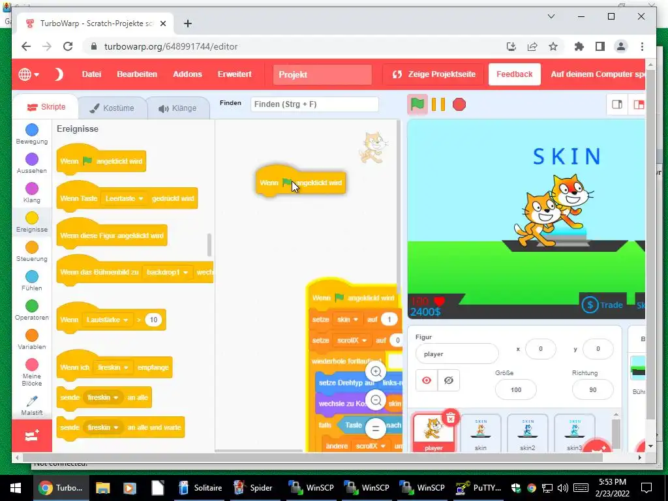Reload the browser page
The image size is (668, 501).
click(x=68, y=46)
